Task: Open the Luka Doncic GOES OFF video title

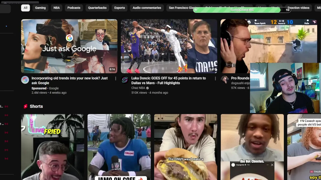Action: click(x=169, y=80)
